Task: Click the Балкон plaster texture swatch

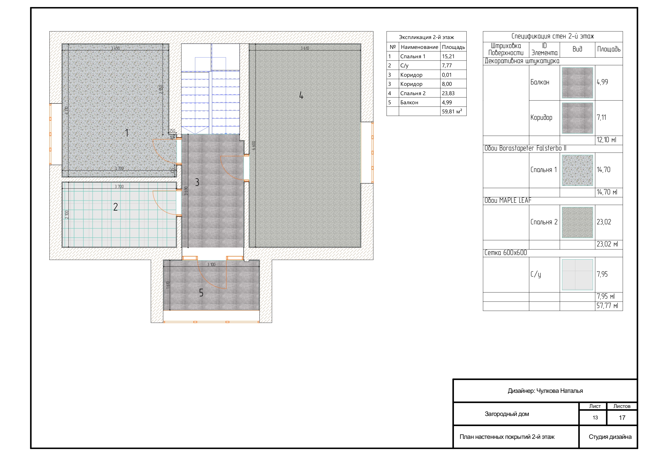Action: 577,83
